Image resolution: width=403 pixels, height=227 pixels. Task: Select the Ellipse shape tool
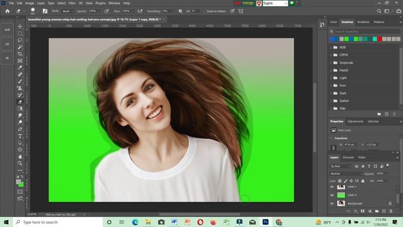click(x=20, y=149)
